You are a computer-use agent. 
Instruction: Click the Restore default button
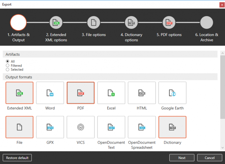(x=17, y=158)
